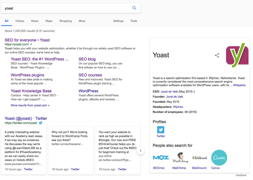Screen dimensions: 253x180
Task: Open the SEO blog sitelink
Action: (87, 59)
